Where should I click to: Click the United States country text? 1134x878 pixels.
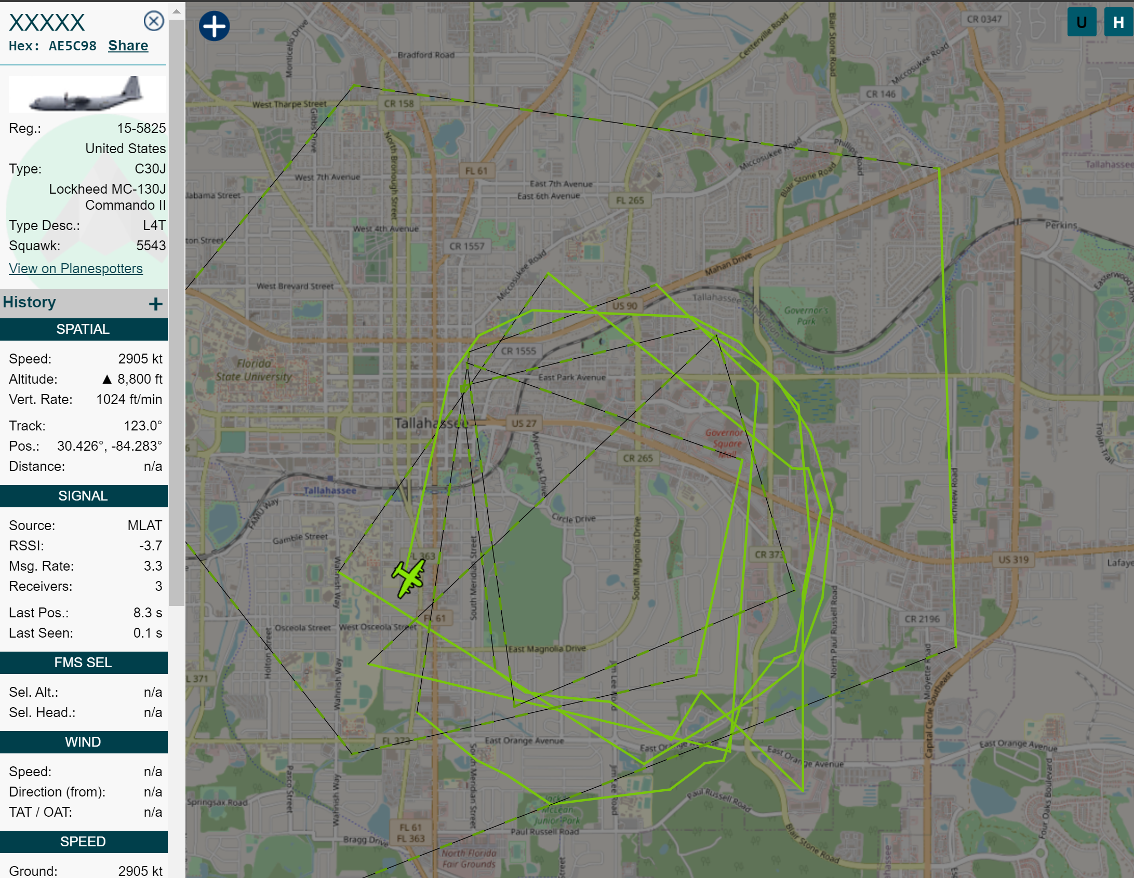126,148
